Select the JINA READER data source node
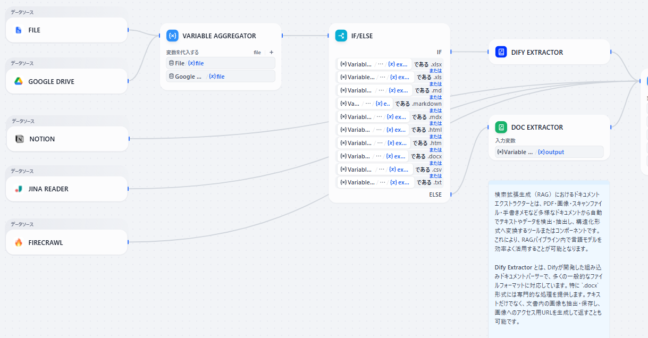Image resolution: width=648 pixels, height=338 pixels. point(67,189)
